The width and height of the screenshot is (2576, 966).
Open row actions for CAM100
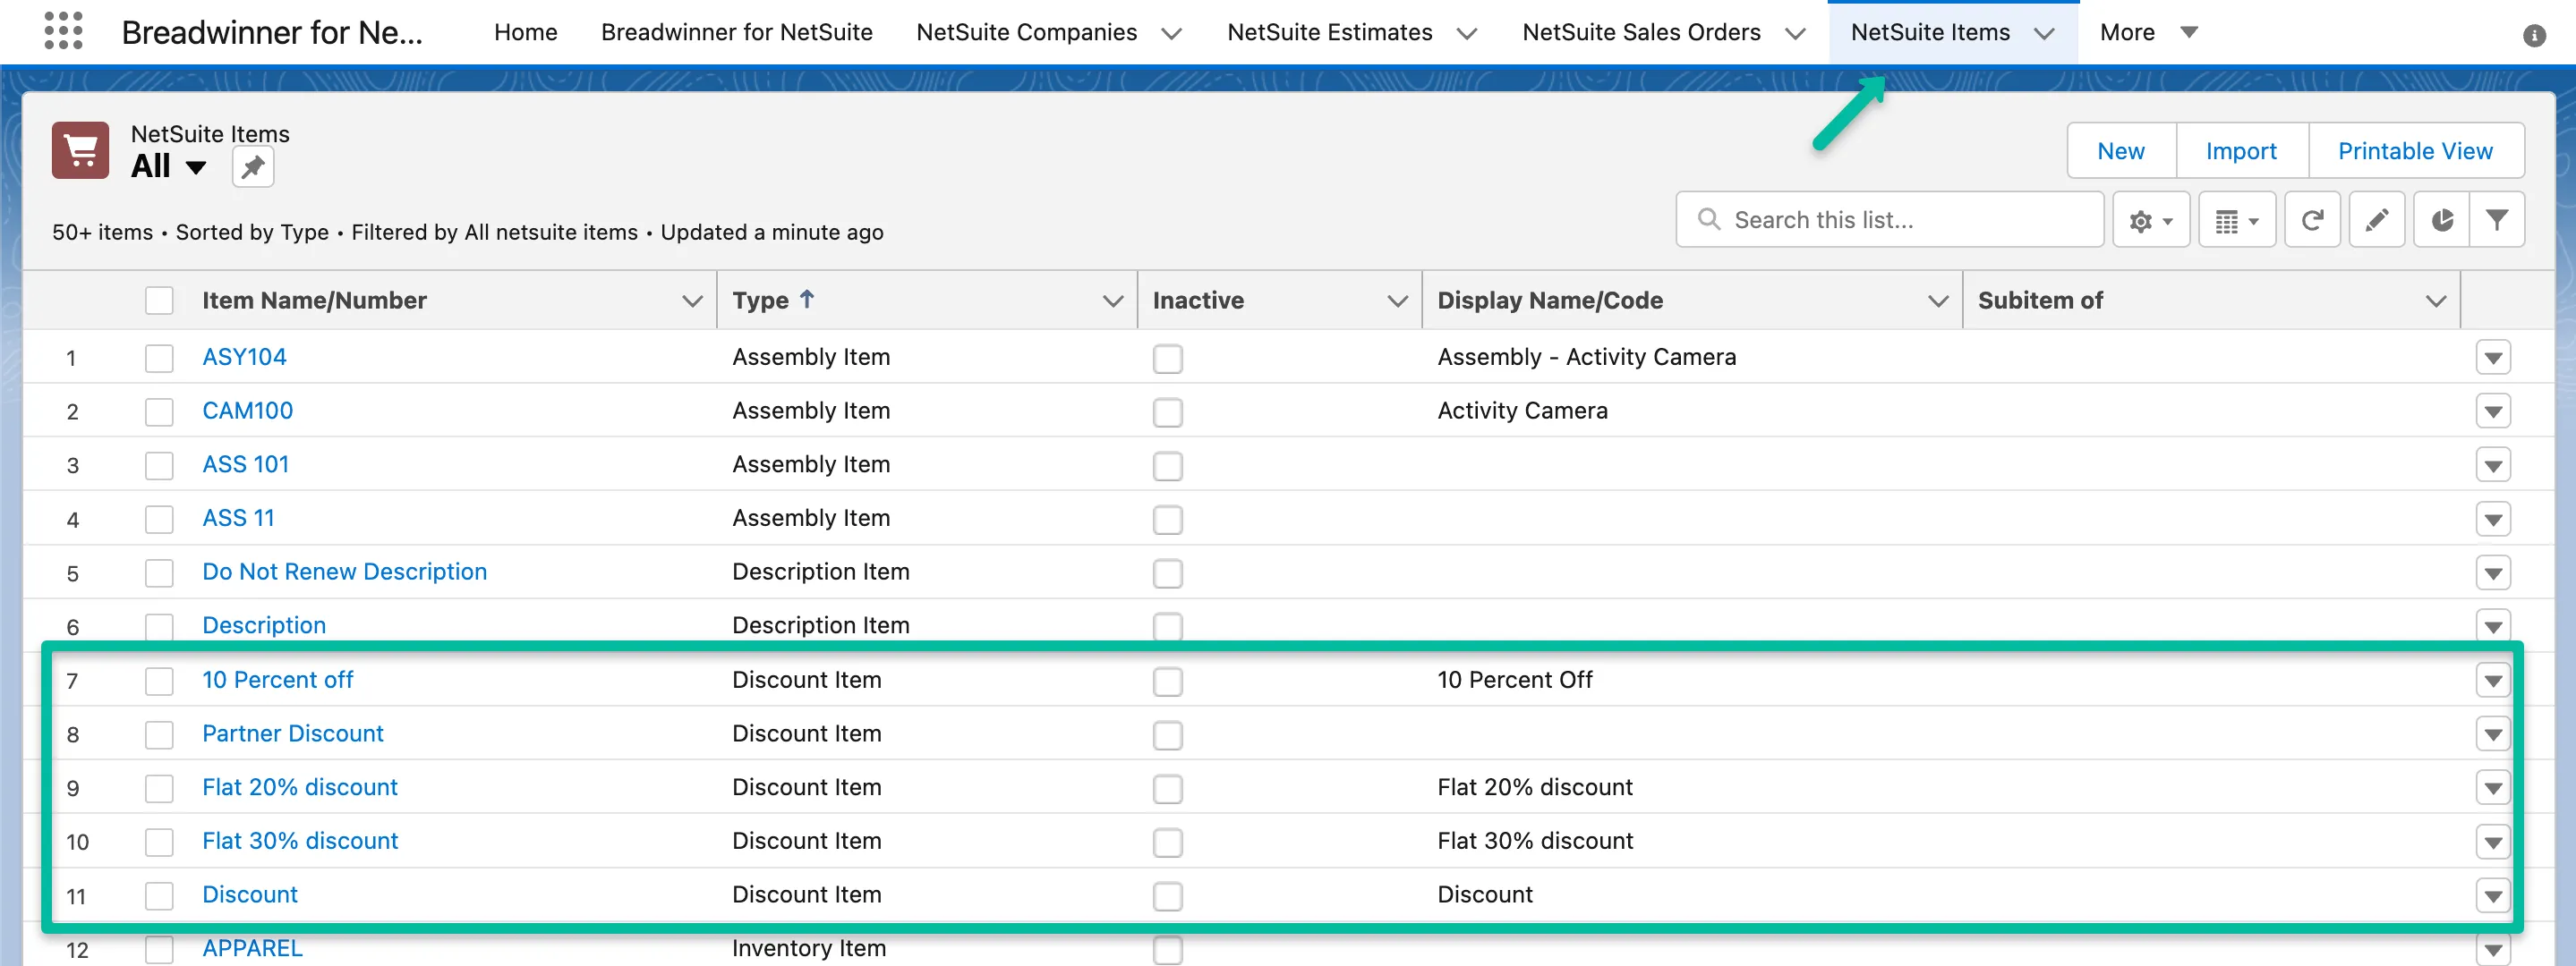(2493, 411)
